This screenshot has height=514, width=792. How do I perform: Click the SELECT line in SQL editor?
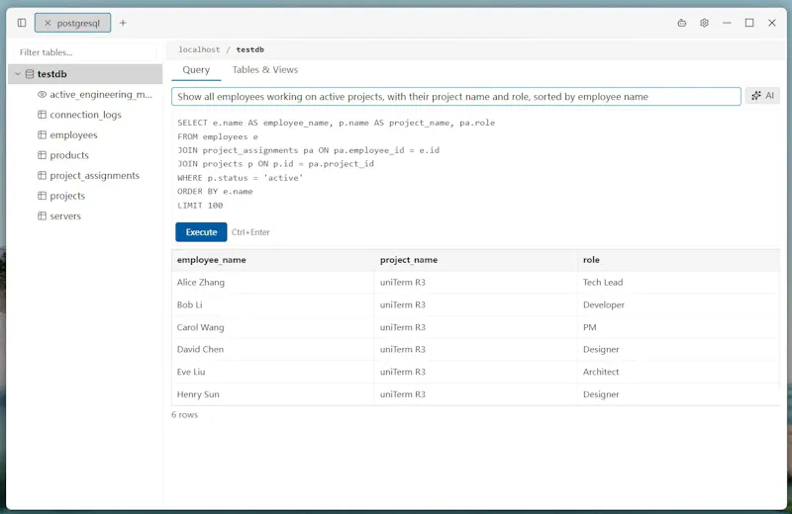[336, 123]
